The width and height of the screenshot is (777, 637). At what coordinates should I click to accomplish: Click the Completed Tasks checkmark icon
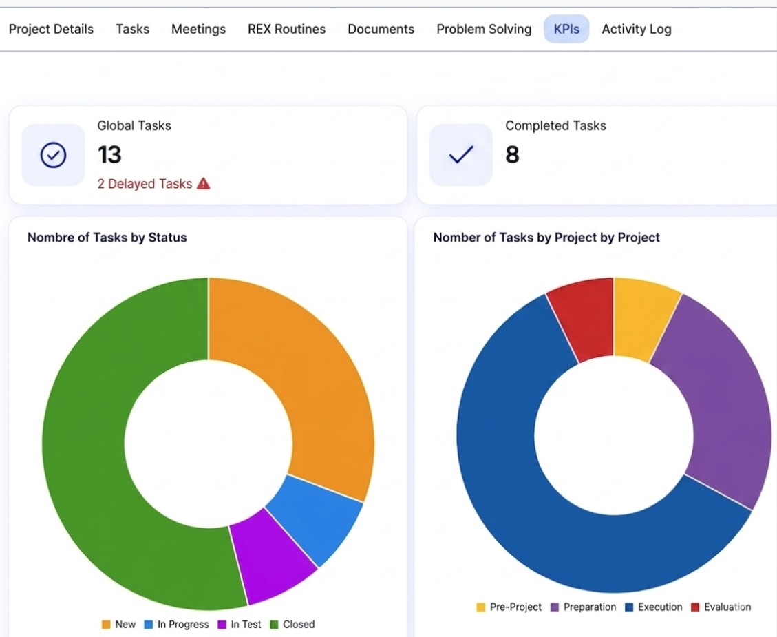click(x=460, y=155)
